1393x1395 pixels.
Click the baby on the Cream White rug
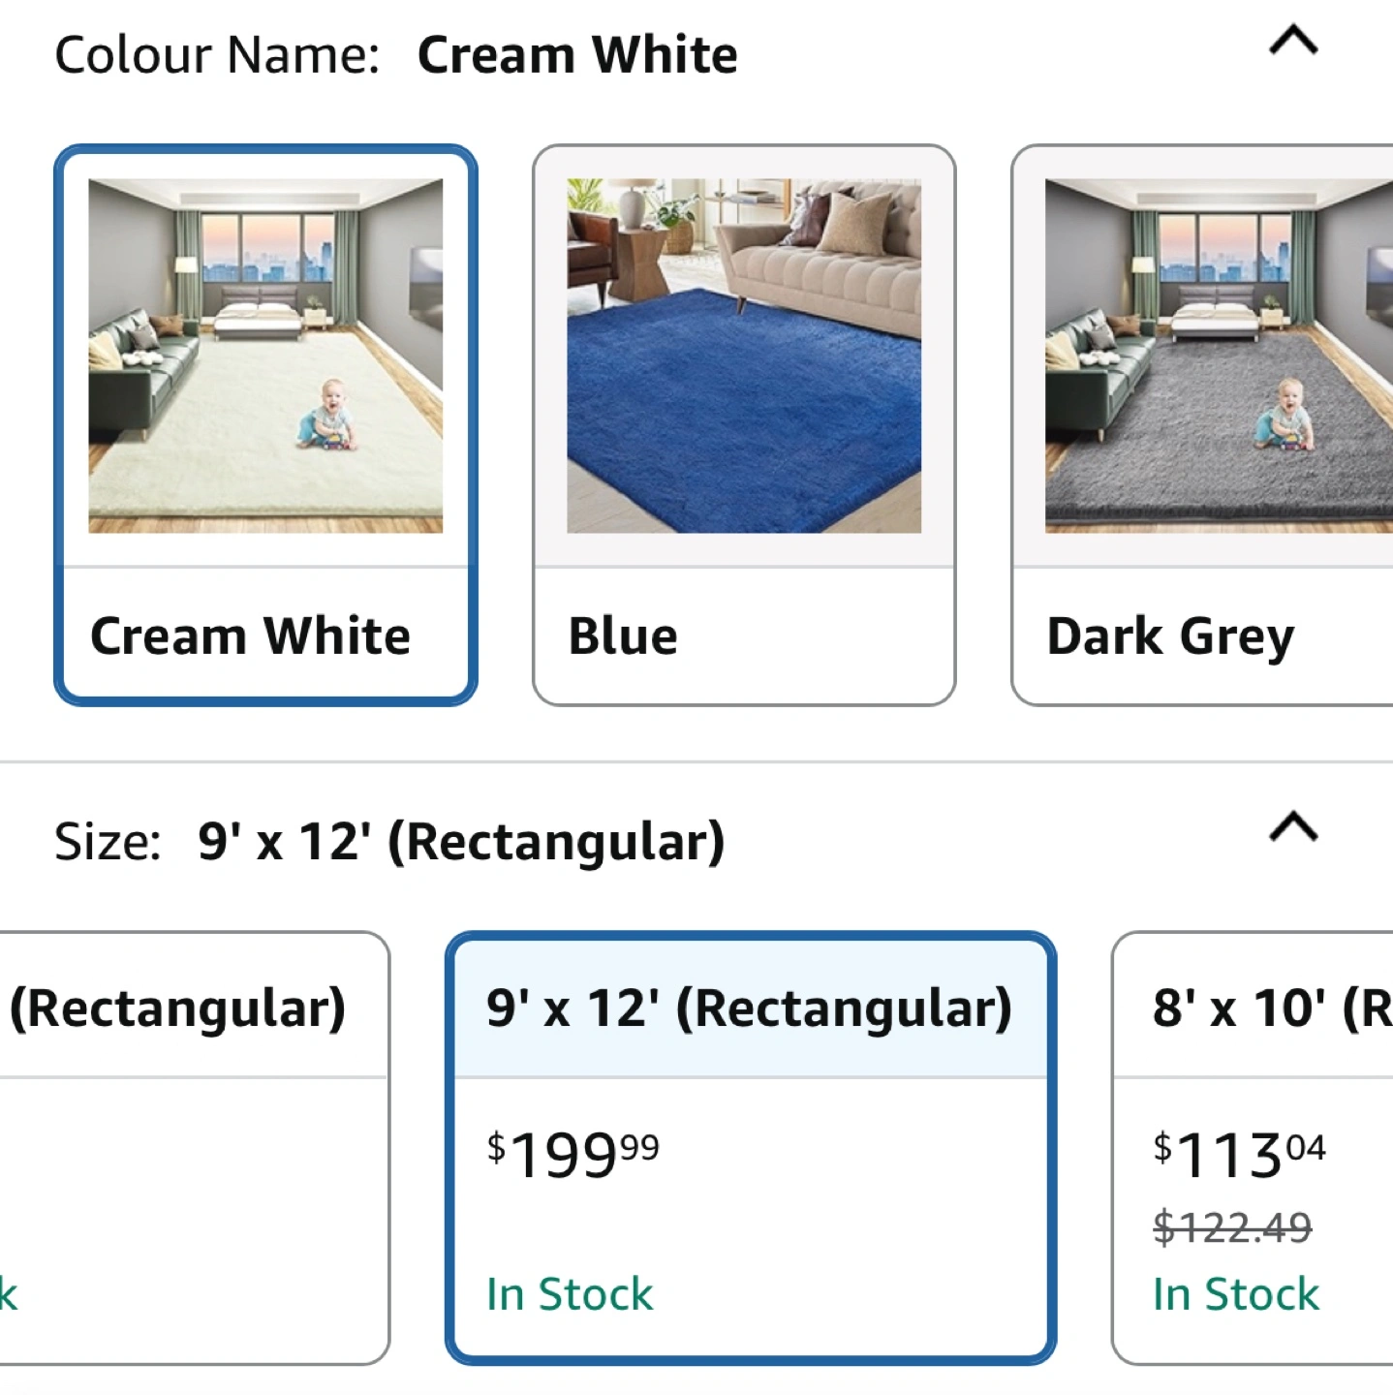click(x=327, y=417)
